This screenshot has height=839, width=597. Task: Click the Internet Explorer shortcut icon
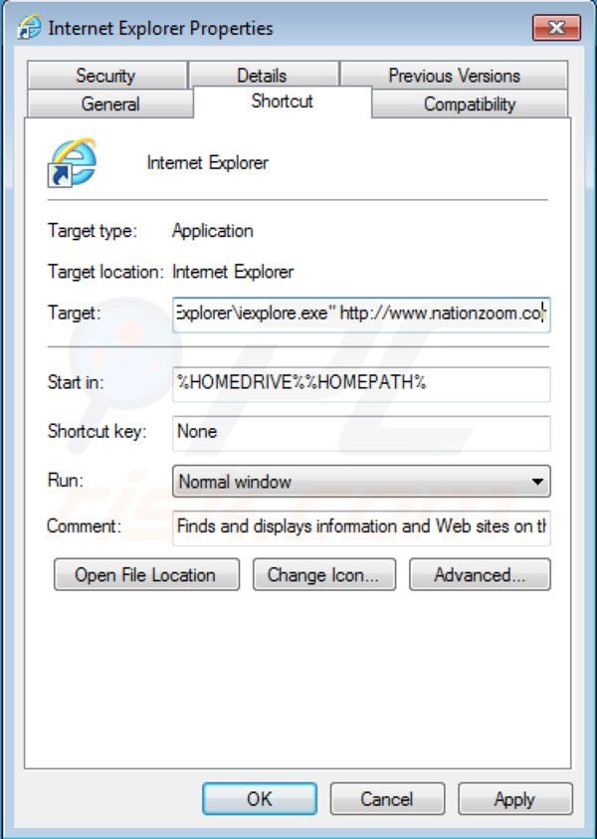(x=73, y=162)
